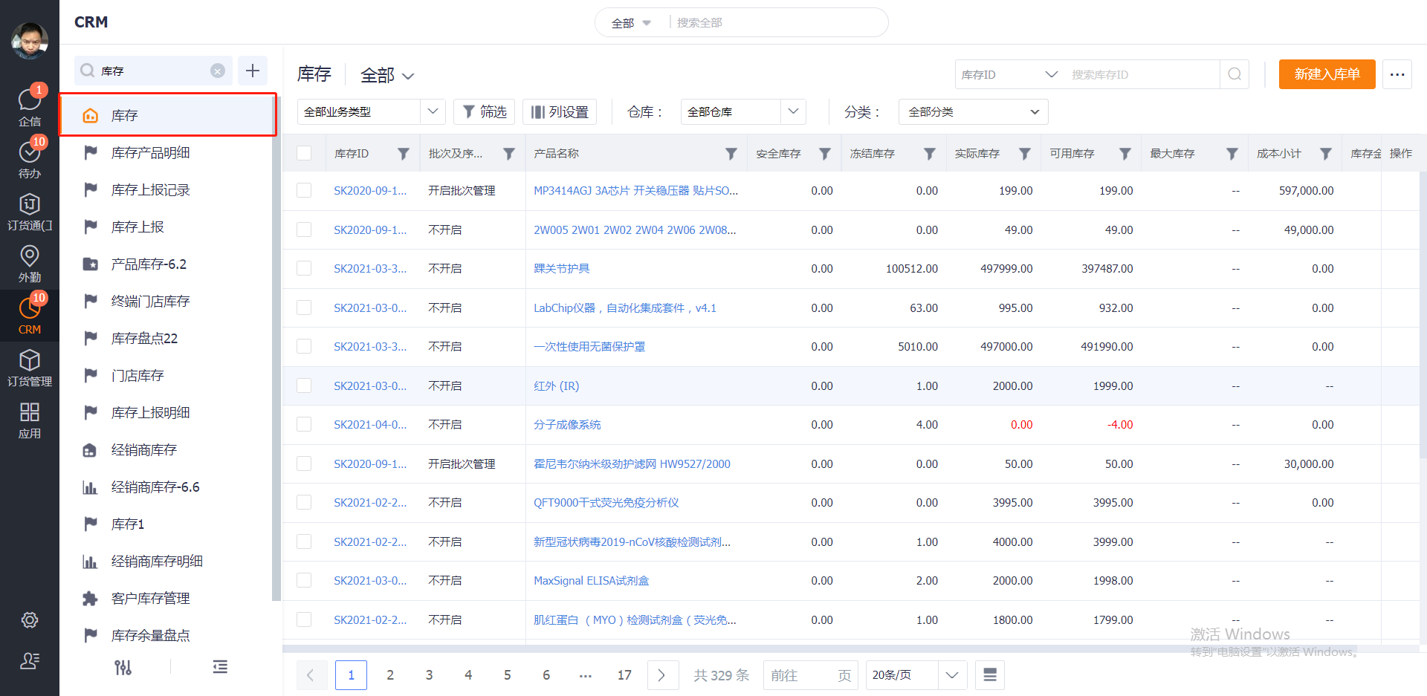
Task: Open 订货通 icon in left rail
Action: [x=30, y=211]
